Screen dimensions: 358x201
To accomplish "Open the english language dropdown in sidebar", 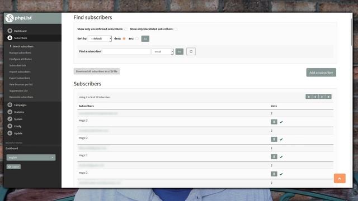I will coord(31,157).
